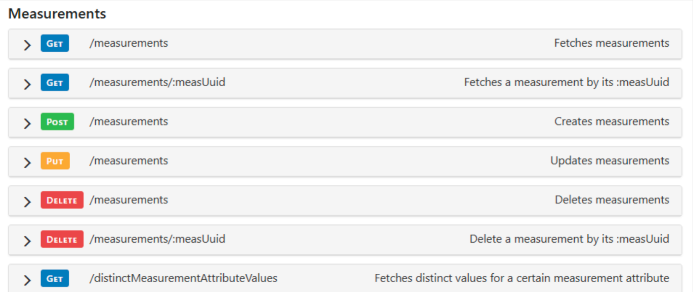Viewport: 693px width, 292px height.
Task: Open the /distinctMeasurementAttributeValues path
Action: [x=183, y=278]
